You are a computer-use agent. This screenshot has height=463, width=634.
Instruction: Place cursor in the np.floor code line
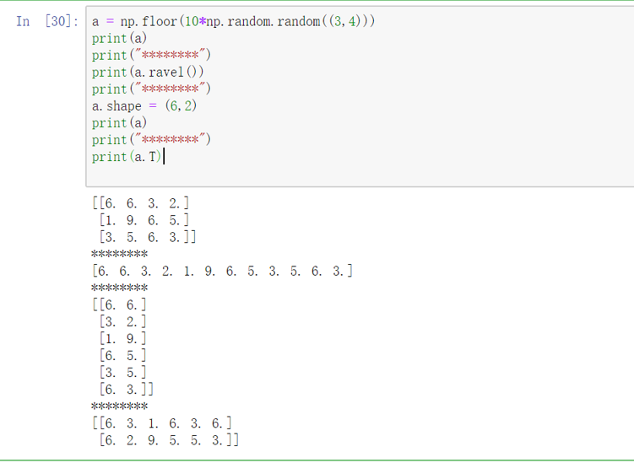click(x=233, y=21)
